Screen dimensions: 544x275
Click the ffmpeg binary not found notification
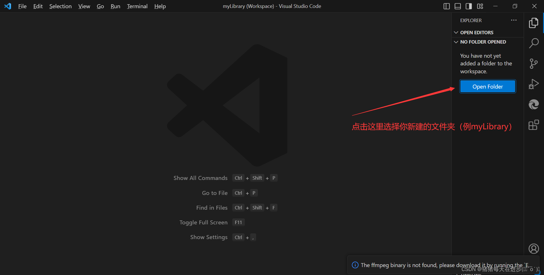444,265
